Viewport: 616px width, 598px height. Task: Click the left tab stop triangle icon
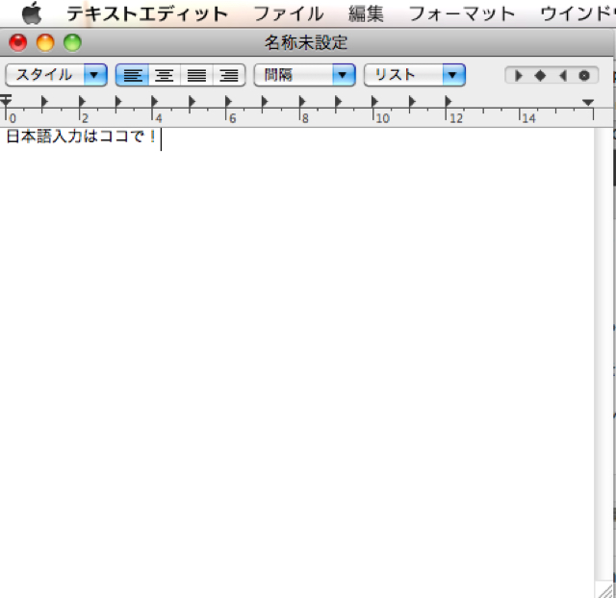(x=520, y=75)
